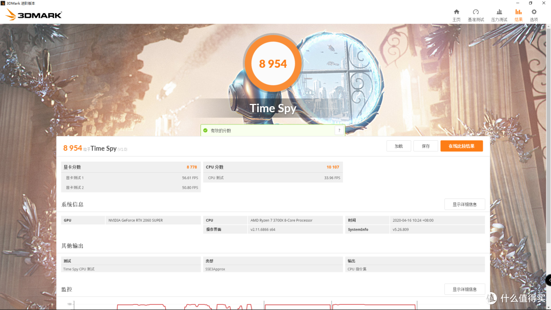
Task: Click the green valid score check icon
Action: (x=205, y=130)
